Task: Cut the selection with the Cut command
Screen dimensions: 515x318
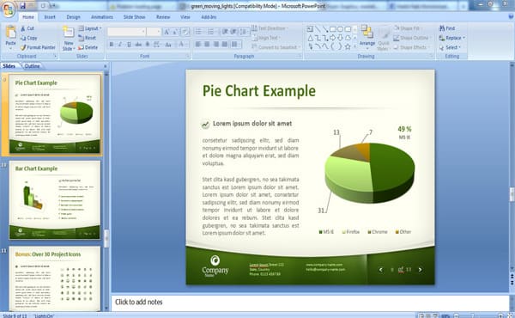Action: 27,28
